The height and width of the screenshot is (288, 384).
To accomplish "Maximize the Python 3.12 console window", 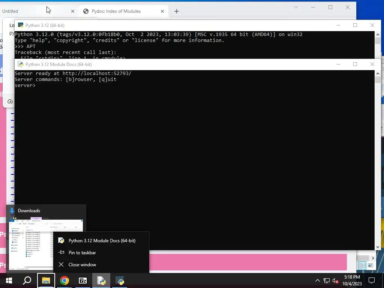I will coord(355,25).
